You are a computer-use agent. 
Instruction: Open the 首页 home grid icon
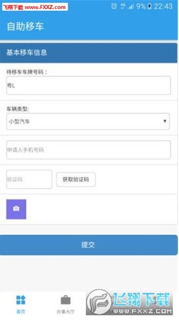tap(21, 300)
